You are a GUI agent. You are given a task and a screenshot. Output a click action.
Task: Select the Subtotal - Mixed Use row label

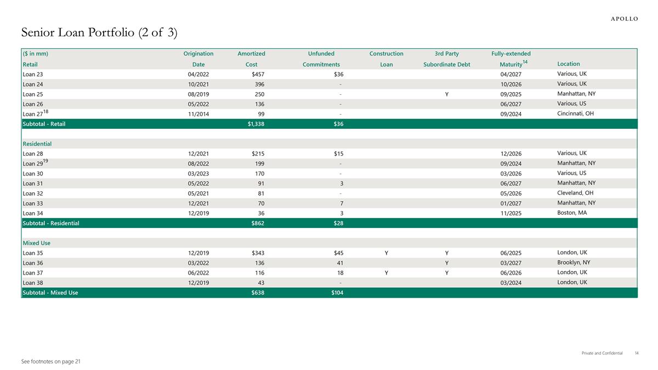coord(50,293)
